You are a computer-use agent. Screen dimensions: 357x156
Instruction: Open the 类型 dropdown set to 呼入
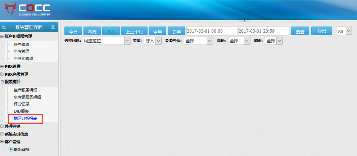point(153,41)
